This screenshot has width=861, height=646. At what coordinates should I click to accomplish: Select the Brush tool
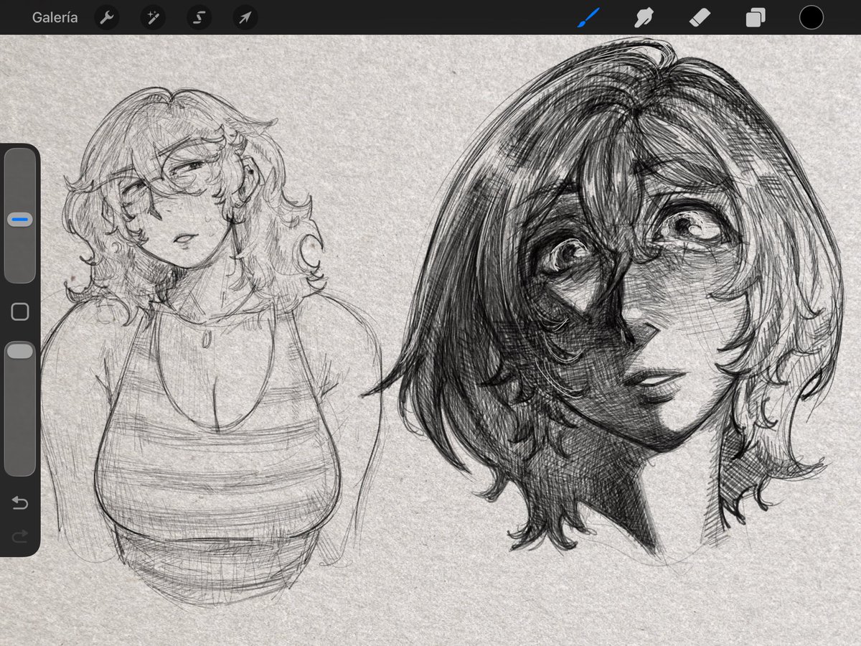[588, 17]
